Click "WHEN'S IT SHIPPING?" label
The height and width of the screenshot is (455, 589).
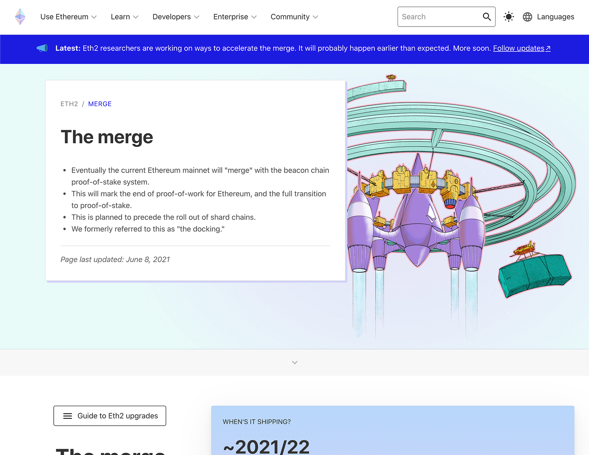257,422
